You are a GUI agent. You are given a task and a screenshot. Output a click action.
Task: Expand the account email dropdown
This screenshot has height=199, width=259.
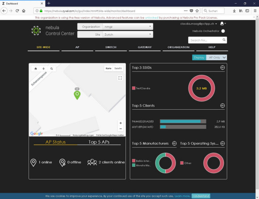click(x=199, y=24)
